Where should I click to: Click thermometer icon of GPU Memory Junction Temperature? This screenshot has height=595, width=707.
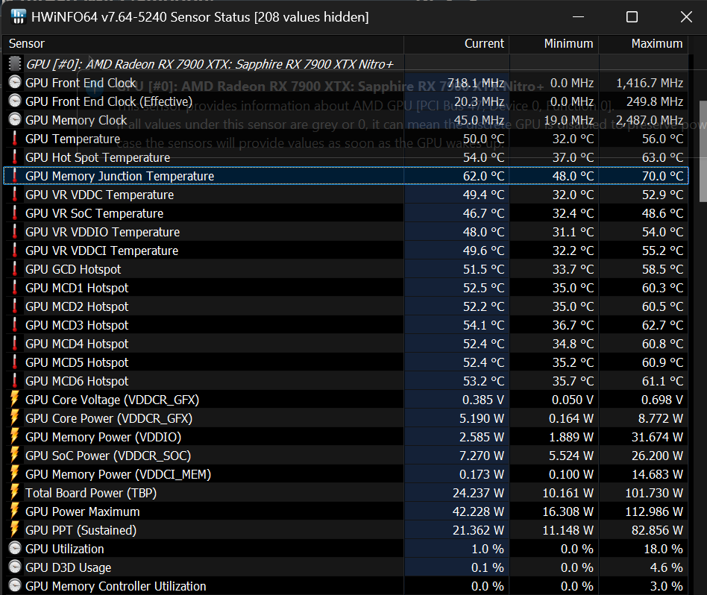[x=15, y=176]
